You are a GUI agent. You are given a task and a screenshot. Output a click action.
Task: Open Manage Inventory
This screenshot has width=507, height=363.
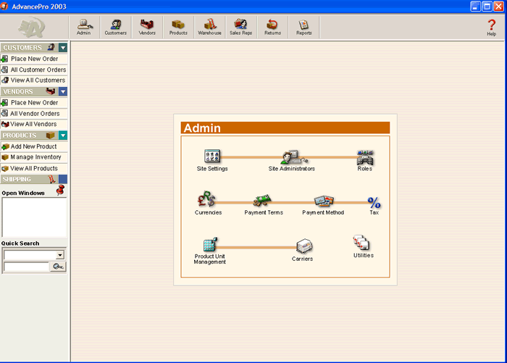pos(33,157)
